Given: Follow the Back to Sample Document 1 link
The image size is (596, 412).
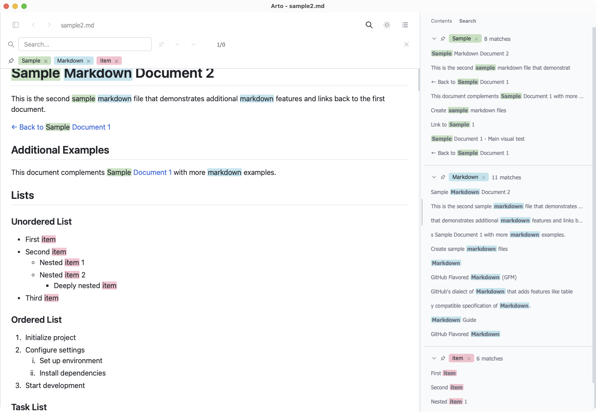Looking at the screenshot, I should tap(61, 127).
